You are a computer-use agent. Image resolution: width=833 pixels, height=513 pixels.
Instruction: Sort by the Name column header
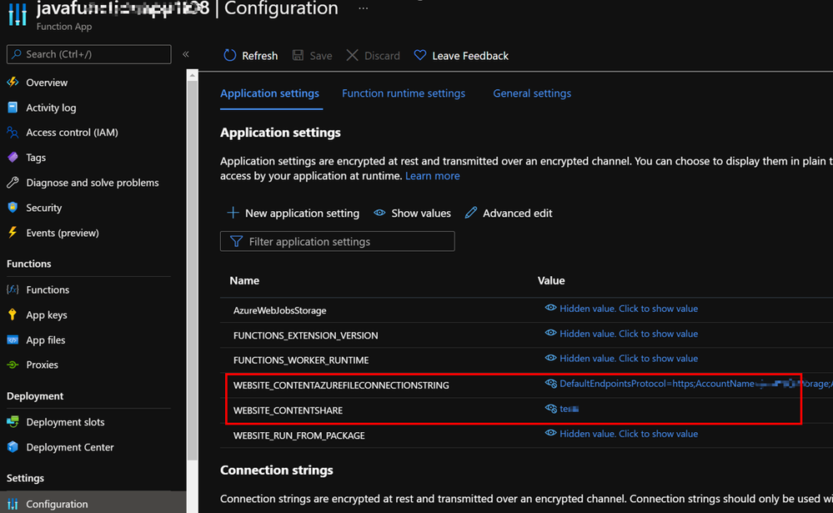point(244,280)
